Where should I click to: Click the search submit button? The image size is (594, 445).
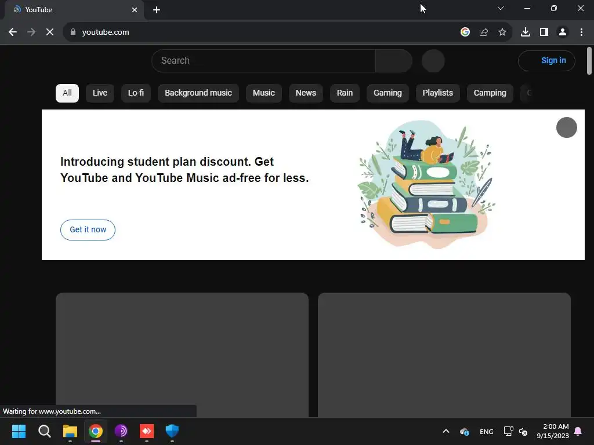pos(394,60)
